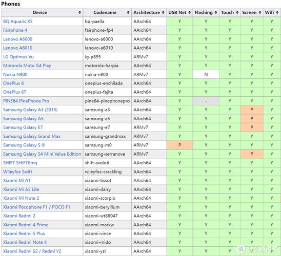Image resolution: width=281 pixels, height=256 pixels.
Task: Select the codename 'xiaomi-wt88047'
Action: point(101,216)
